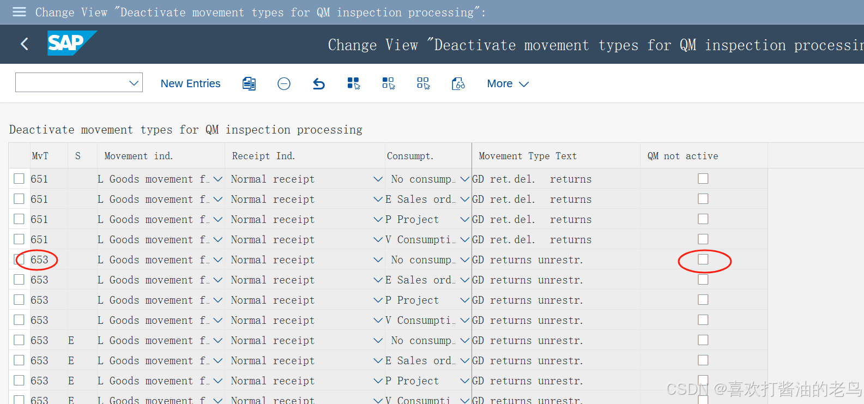The height and width of the screenshot is (404, 864).
Task: Click the Select All icon
Action: pyautogui.click(x=354, y=83)
